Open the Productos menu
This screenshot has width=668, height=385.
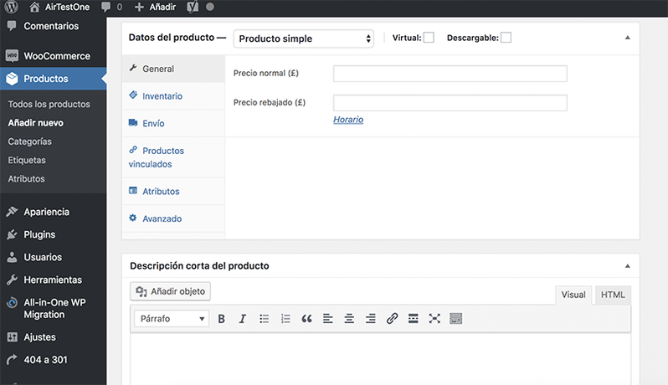coord(54,79)
